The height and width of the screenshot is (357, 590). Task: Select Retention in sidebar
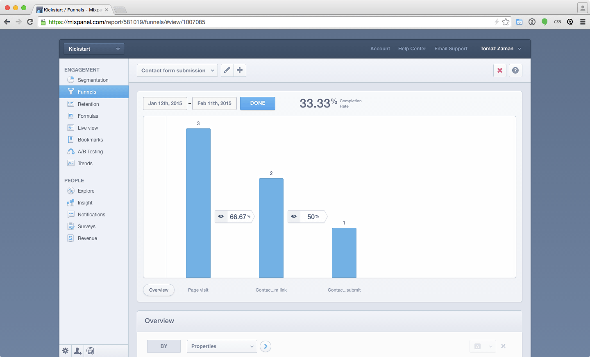click(88, 104)
